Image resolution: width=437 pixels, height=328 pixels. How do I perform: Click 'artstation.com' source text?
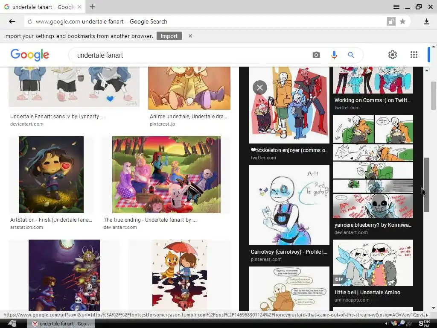click(x=26, y=227)
